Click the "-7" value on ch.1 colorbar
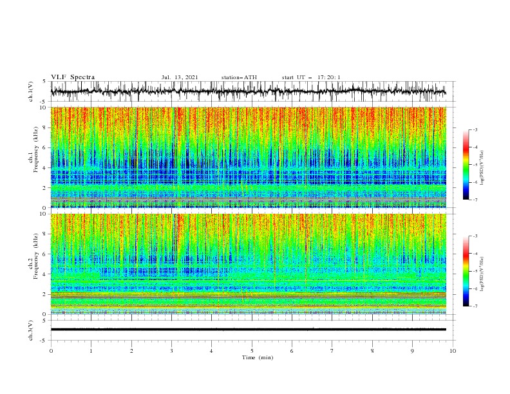Image resolution: width=510 pixels, height=394 pixels. tap(475, 200)
